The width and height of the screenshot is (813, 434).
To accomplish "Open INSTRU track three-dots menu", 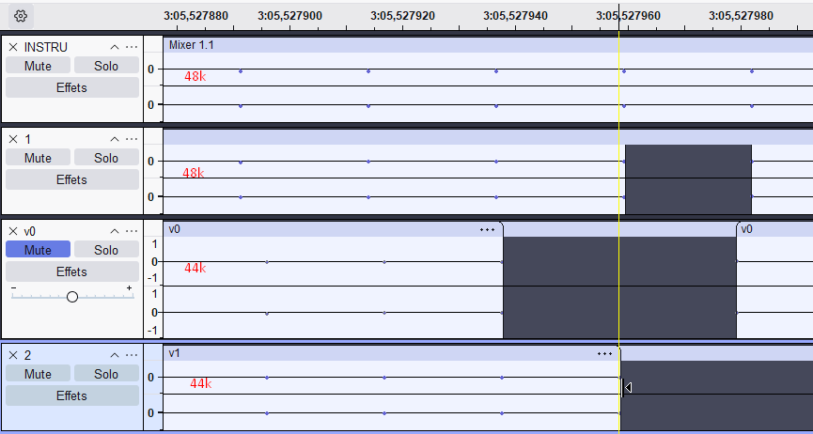I will [x=132, y=47].
